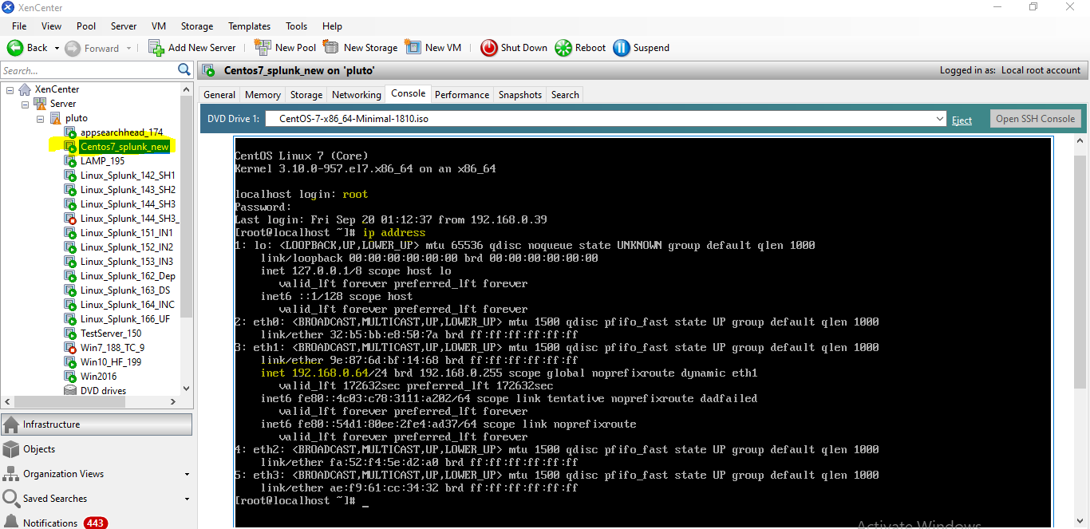
Task: Click the Linux_Splunk_144_SH3_ stopped VM icon
Action: (x=71, y=219)
